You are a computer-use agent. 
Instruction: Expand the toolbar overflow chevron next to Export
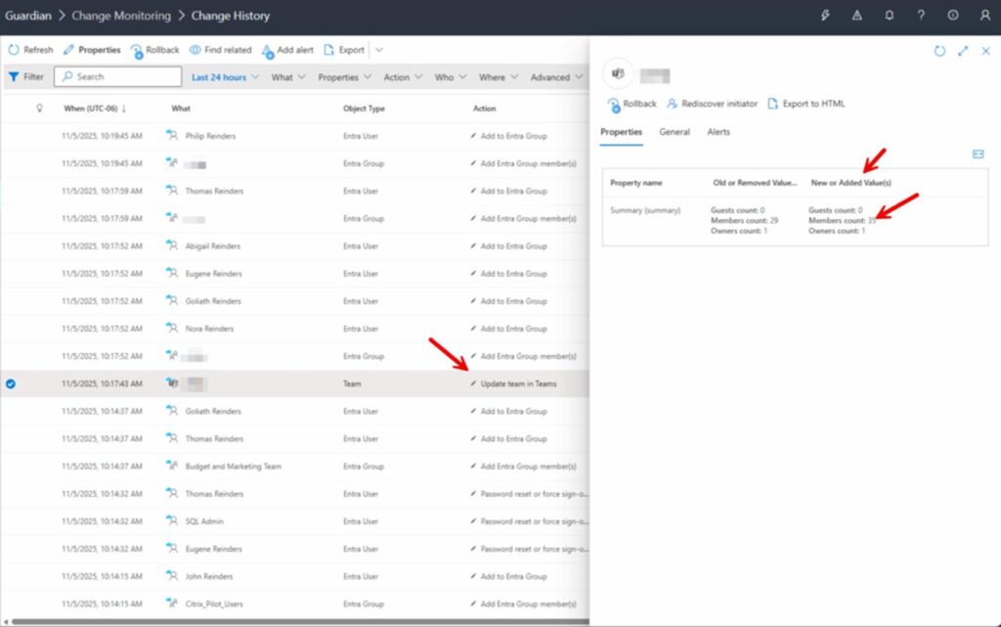(378, 50)
